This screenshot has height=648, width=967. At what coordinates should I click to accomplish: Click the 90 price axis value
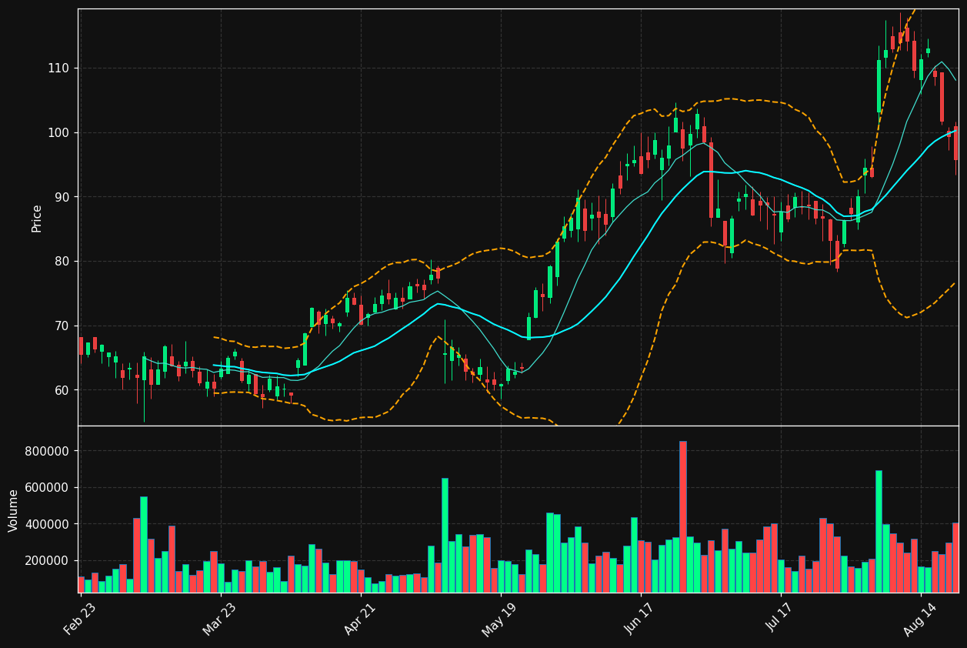(x=62, y=197)
